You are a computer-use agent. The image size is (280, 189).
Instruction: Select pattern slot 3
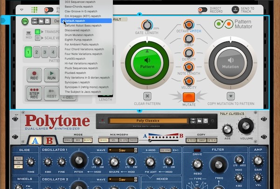pos(45,52)
